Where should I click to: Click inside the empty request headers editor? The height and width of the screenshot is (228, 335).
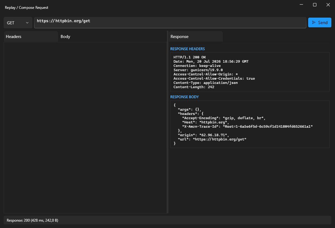pos(85,128)
